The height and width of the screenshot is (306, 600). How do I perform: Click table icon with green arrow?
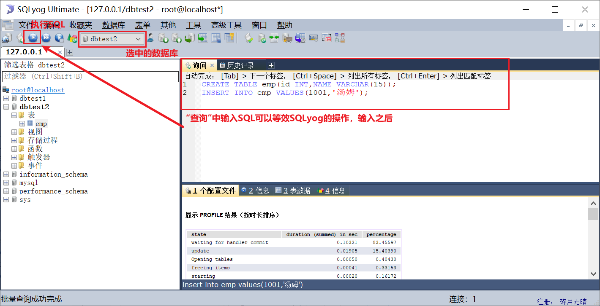click(x=203, y=38)
